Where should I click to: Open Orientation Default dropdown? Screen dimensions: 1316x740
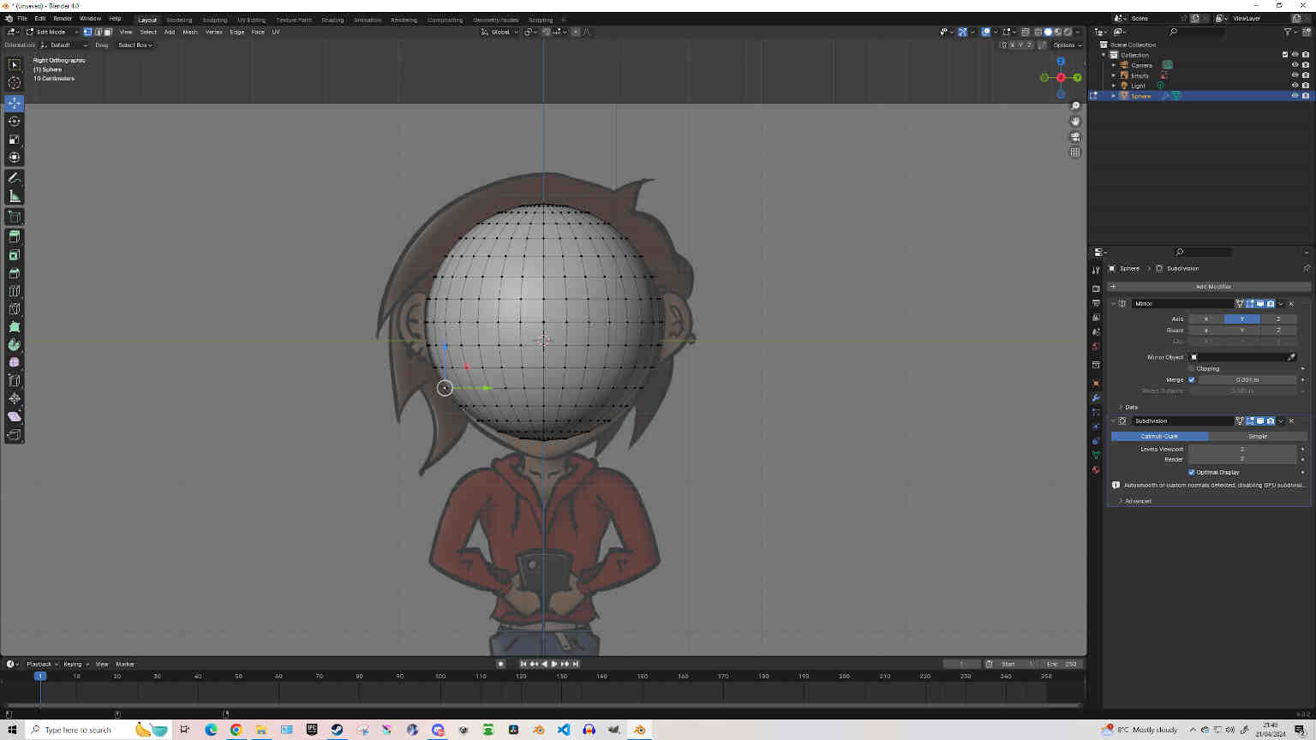tap(64, 45)
